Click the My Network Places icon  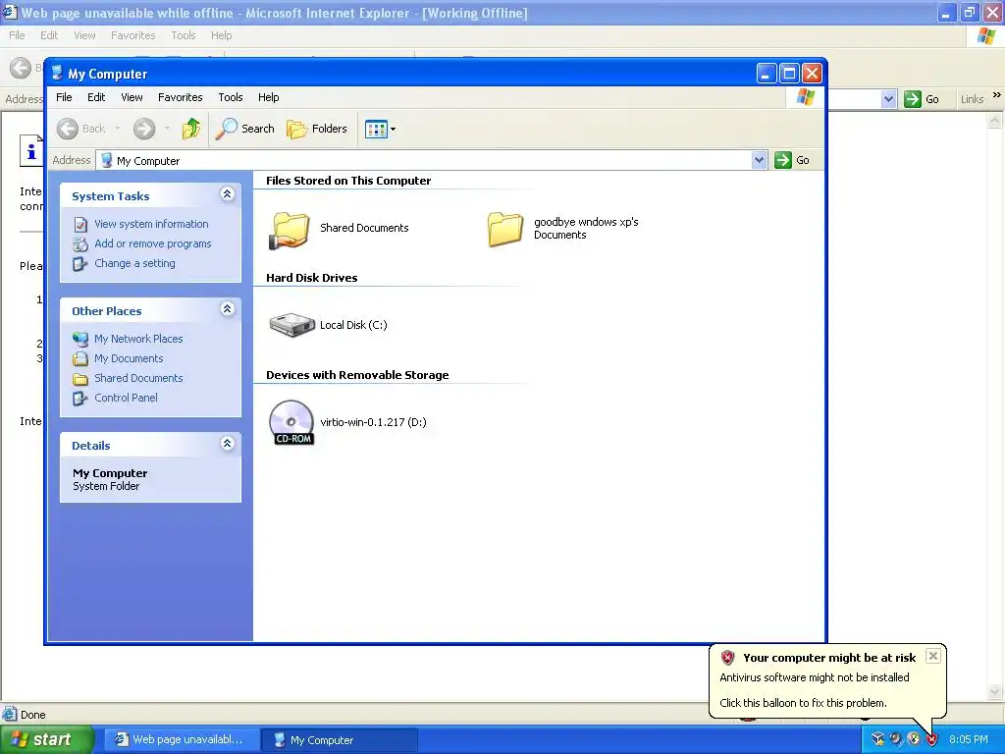pos(80,339)
